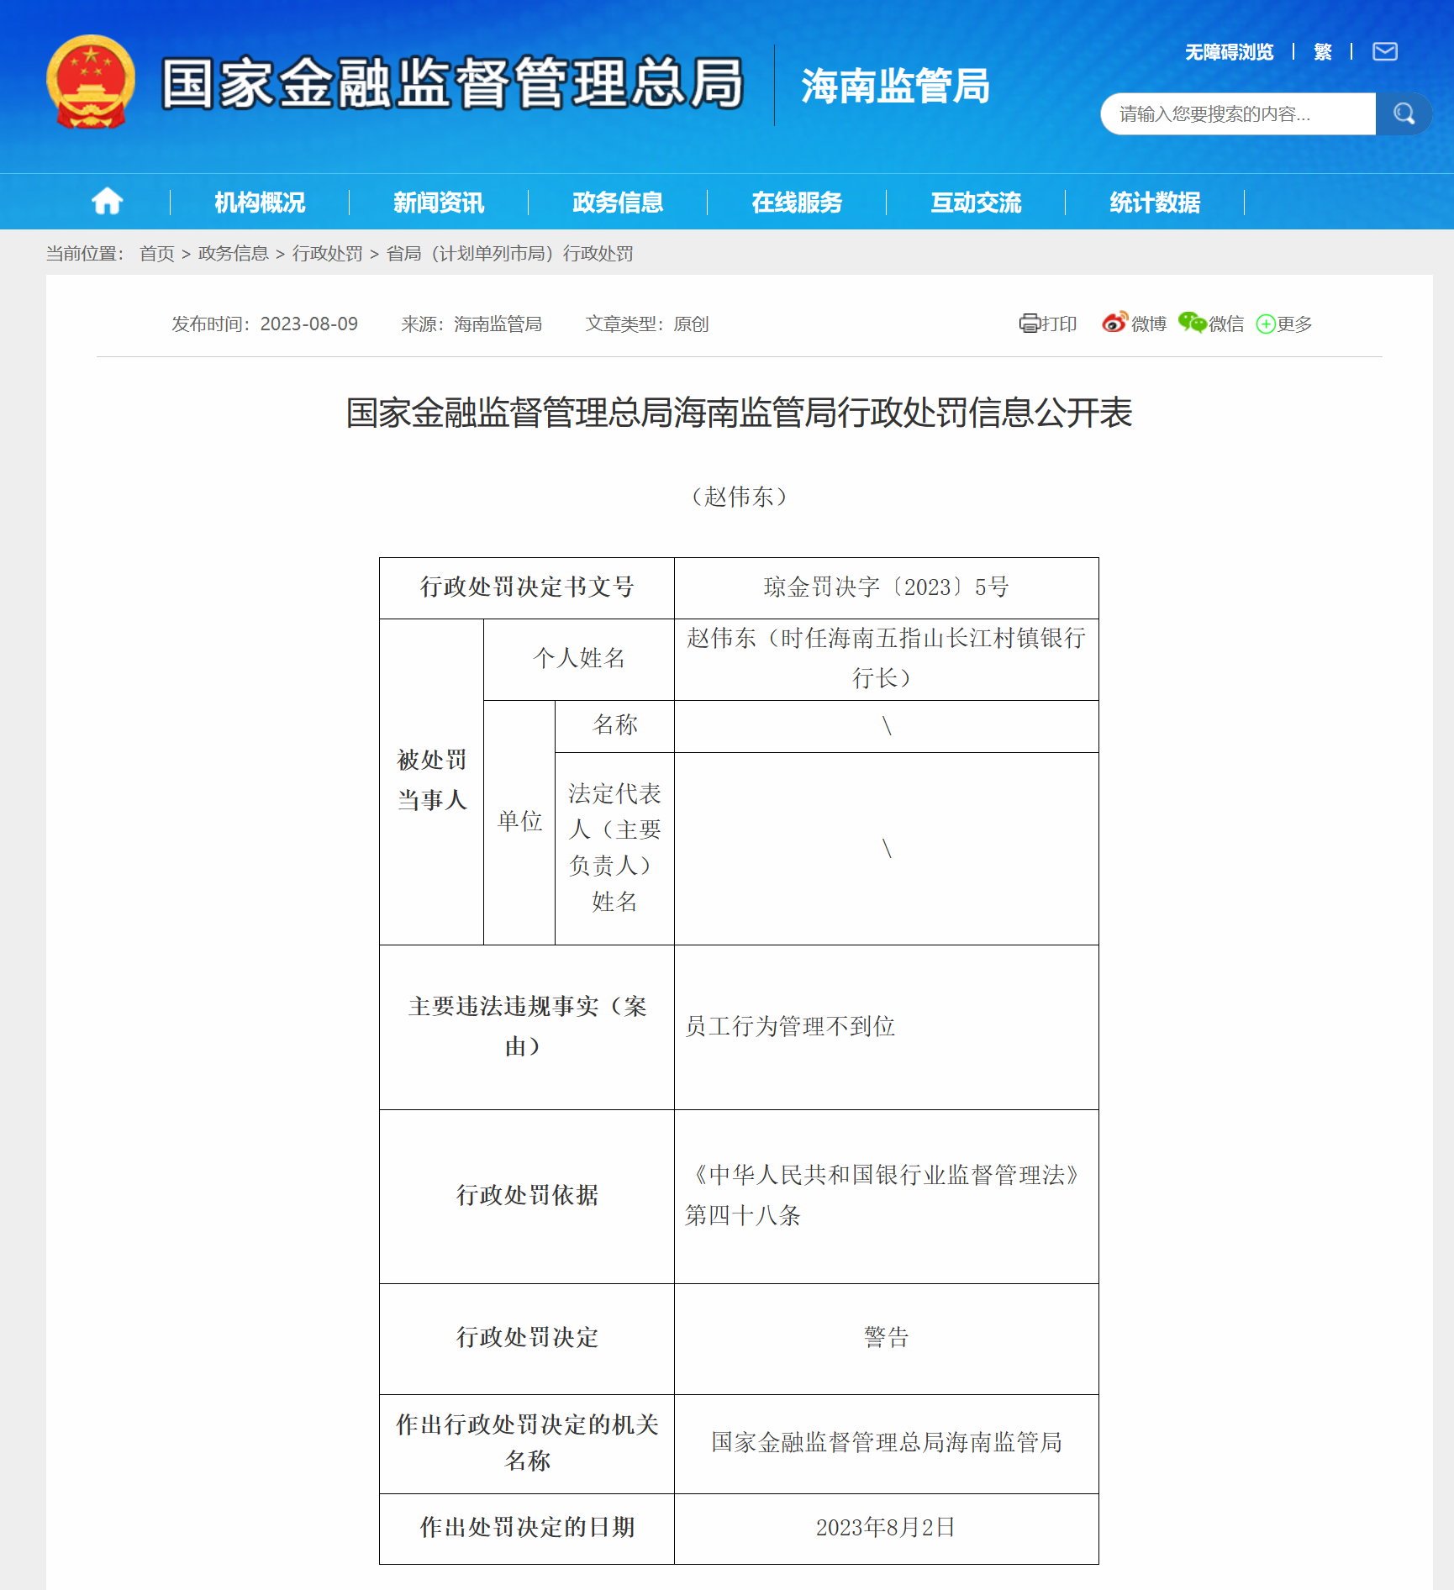Click the 国家金融监督管理总局 site title

pos(452,83)
